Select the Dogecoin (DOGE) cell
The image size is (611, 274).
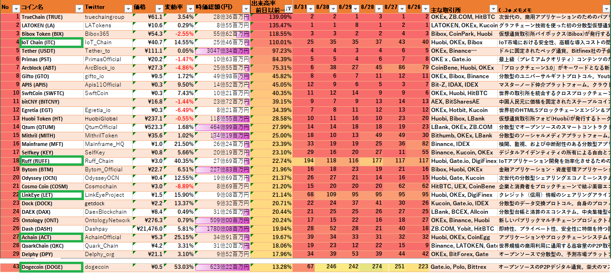[x=51, y=267]
